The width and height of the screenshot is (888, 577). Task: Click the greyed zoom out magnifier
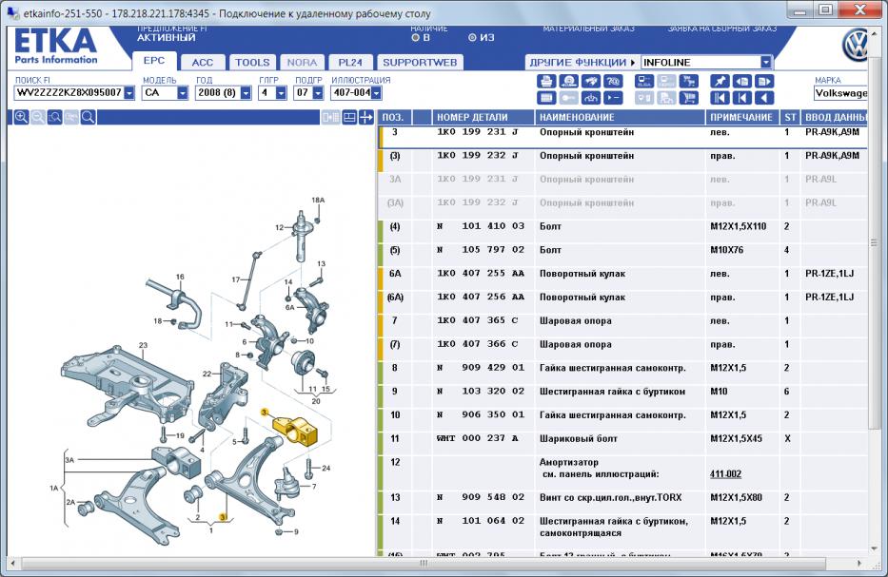tap(38, 117)
